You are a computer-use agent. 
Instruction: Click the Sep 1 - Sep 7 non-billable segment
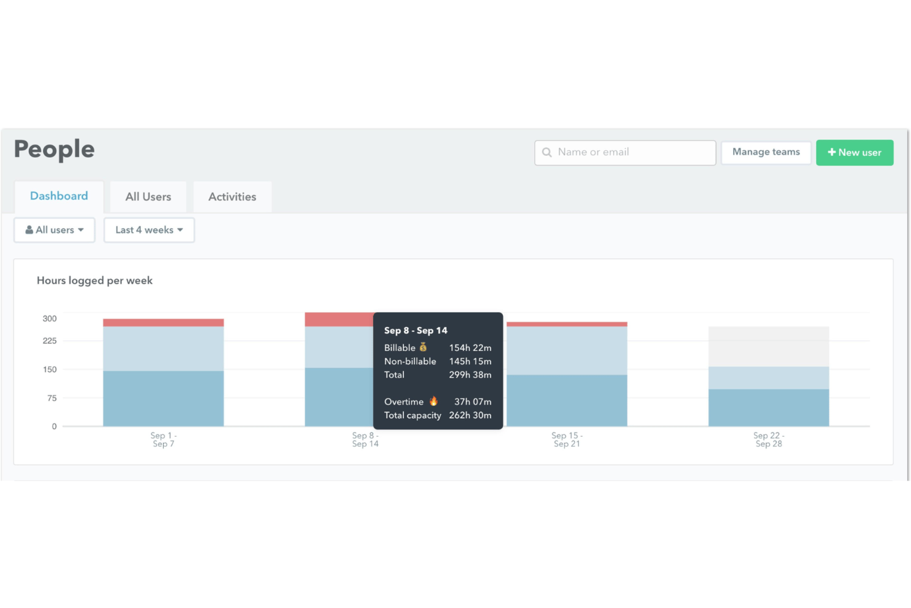(x=163, y=349)
